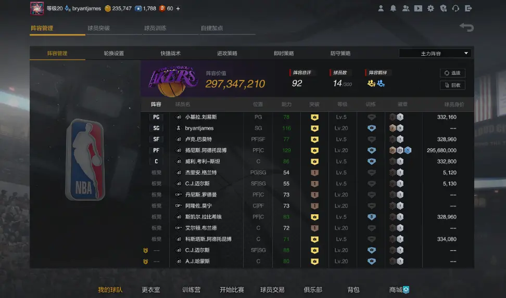
Task: Click the player avatar thumbnail
Action: click(37, 8)
